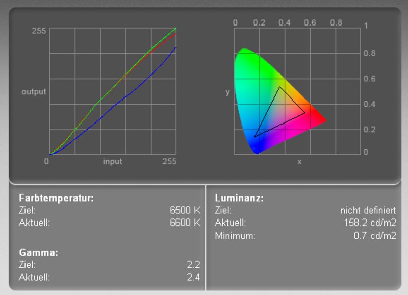Click the 0.8 label on the chromaticity y-axis

point(369,54)
